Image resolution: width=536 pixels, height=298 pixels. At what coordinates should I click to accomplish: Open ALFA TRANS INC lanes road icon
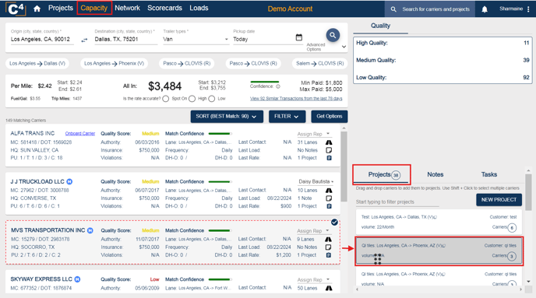[329, 142]
